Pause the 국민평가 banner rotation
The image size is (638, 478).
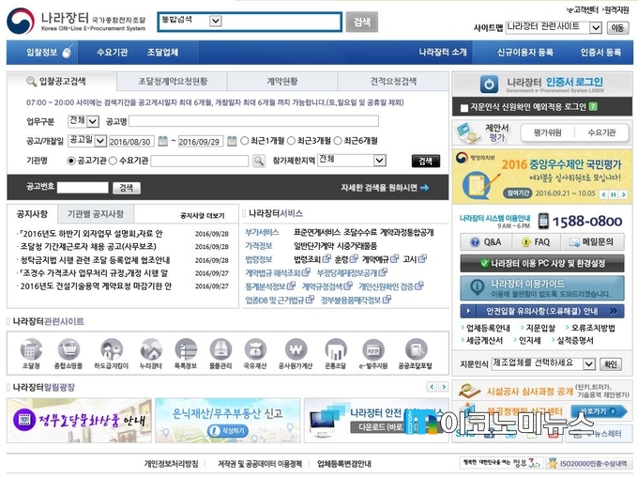(614, 194)
